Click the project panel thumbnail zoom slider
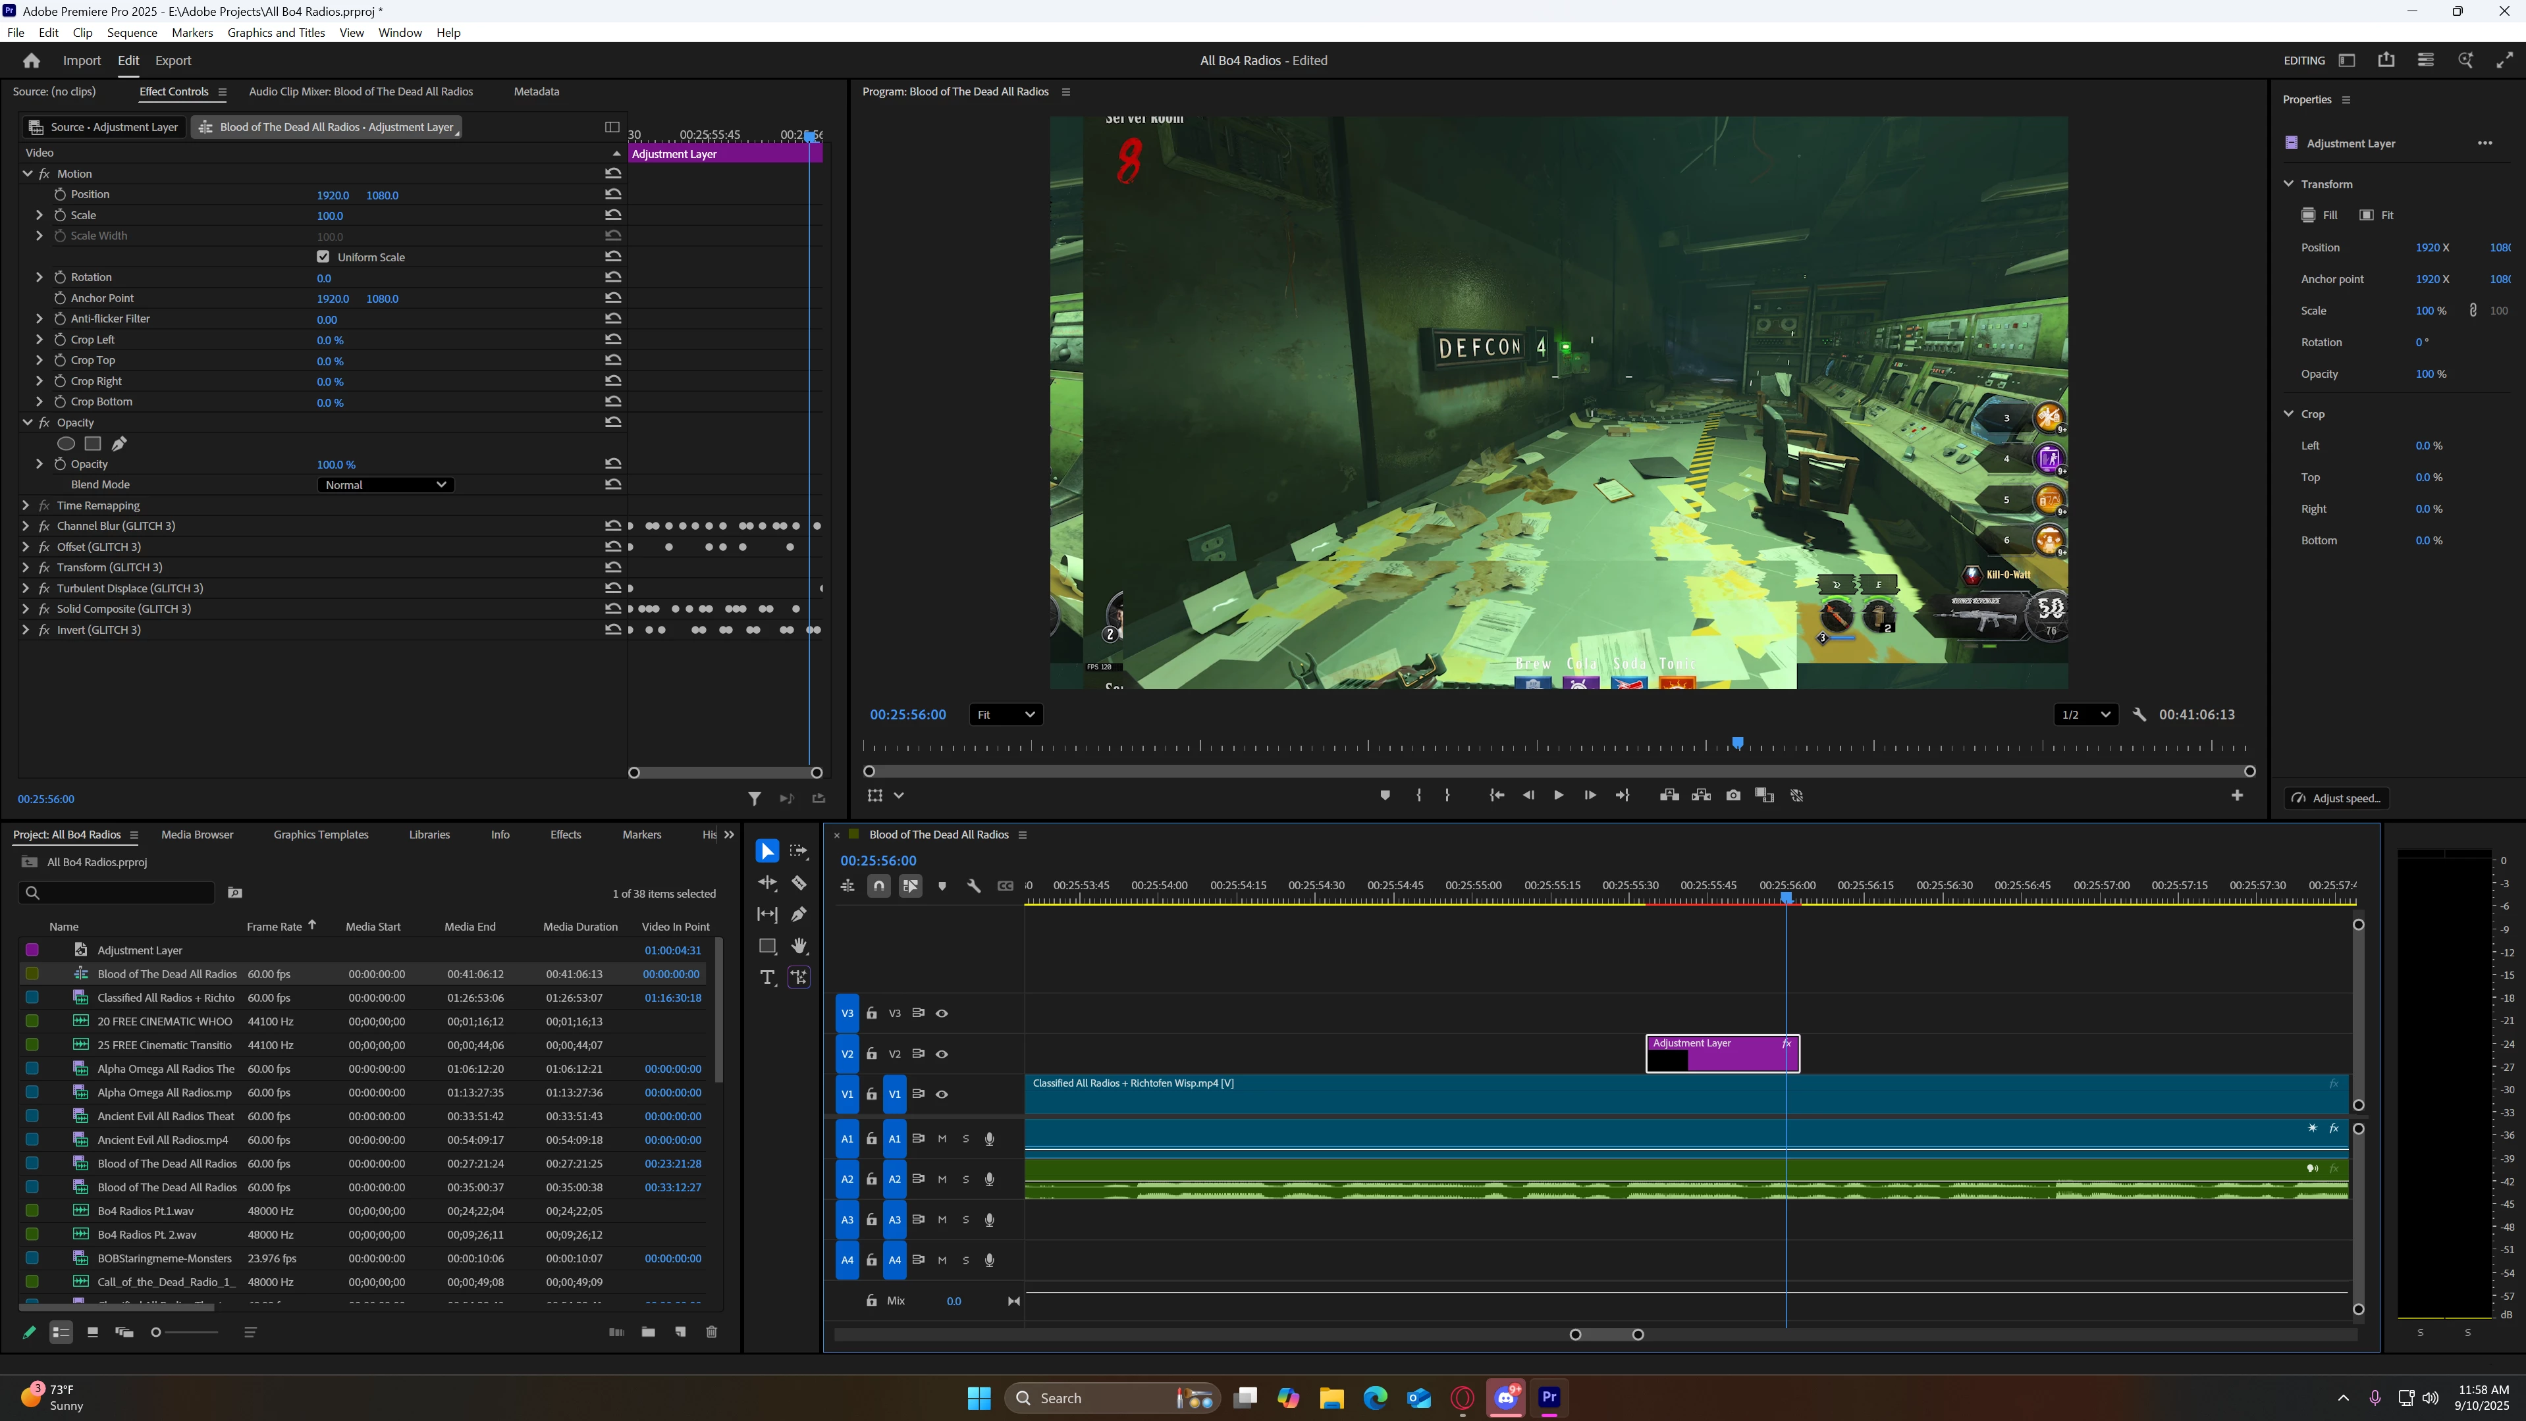2526x1421 pixels. point(157,1332)
